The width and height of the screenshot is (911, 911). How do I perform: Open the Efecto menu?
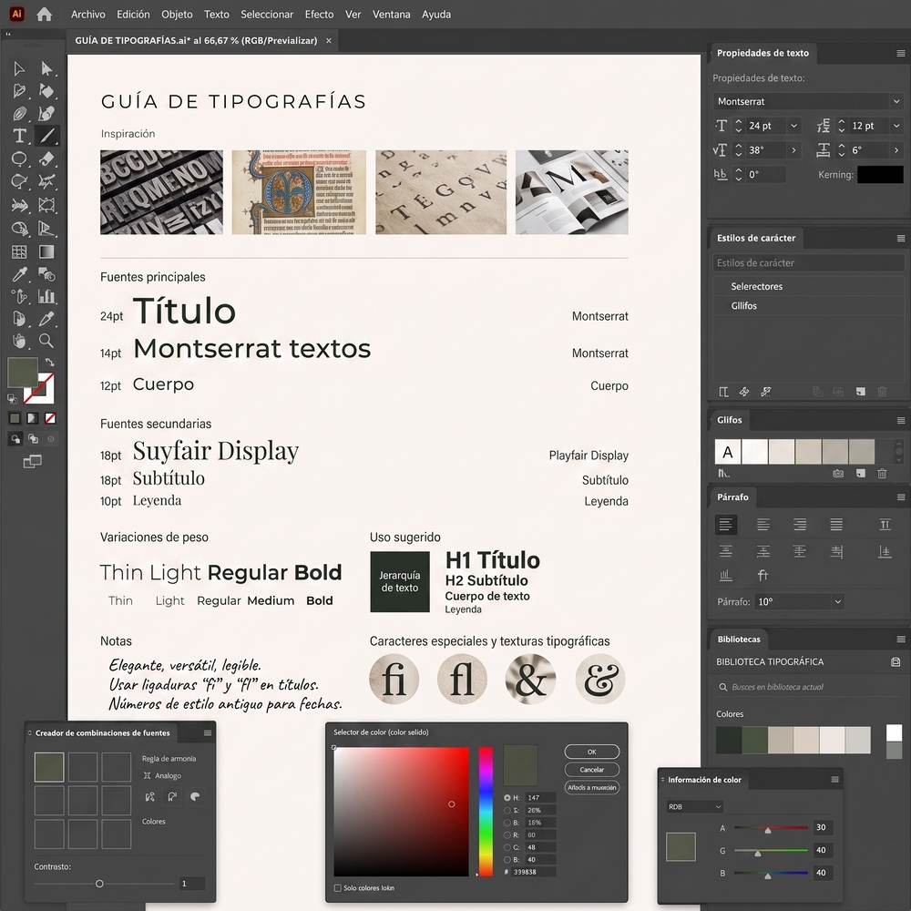(319, 15)
